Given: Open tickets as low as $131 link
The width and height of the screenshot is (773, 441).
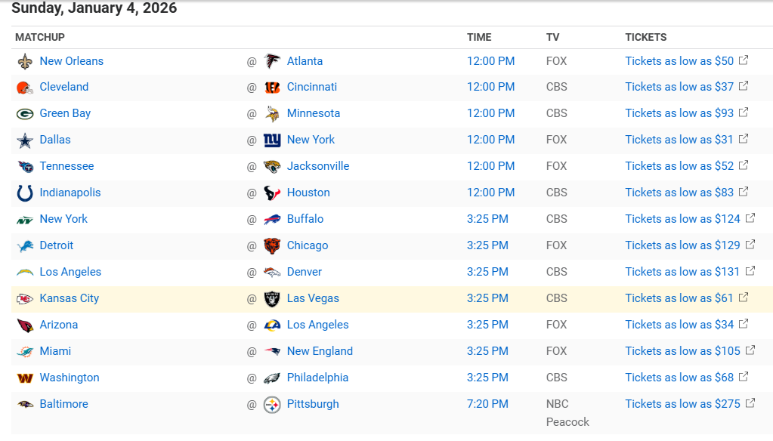Looking at the screenshot, I should pyautogui.click(x=682, y=272).
